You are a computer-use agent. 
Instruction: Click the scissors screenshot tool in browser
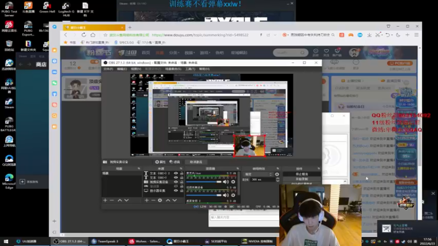[378, 35]
